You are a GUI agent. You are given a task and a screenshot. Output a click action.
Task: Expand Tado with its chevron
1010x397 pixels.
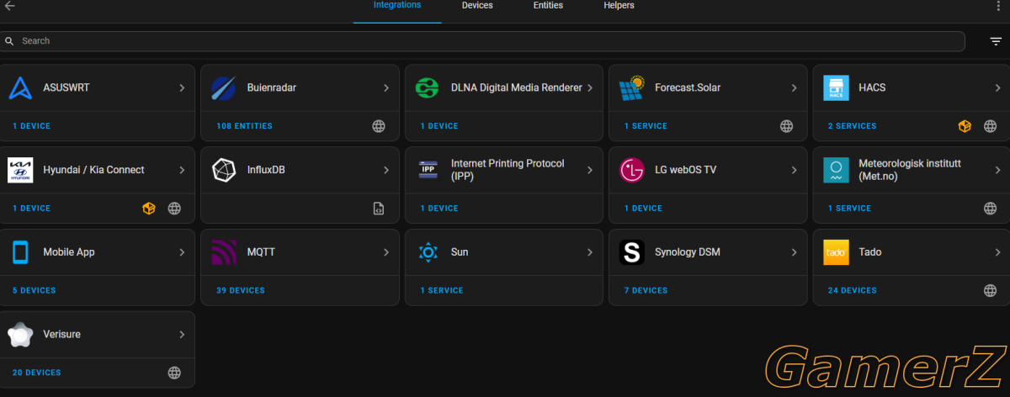coord(997,252)
